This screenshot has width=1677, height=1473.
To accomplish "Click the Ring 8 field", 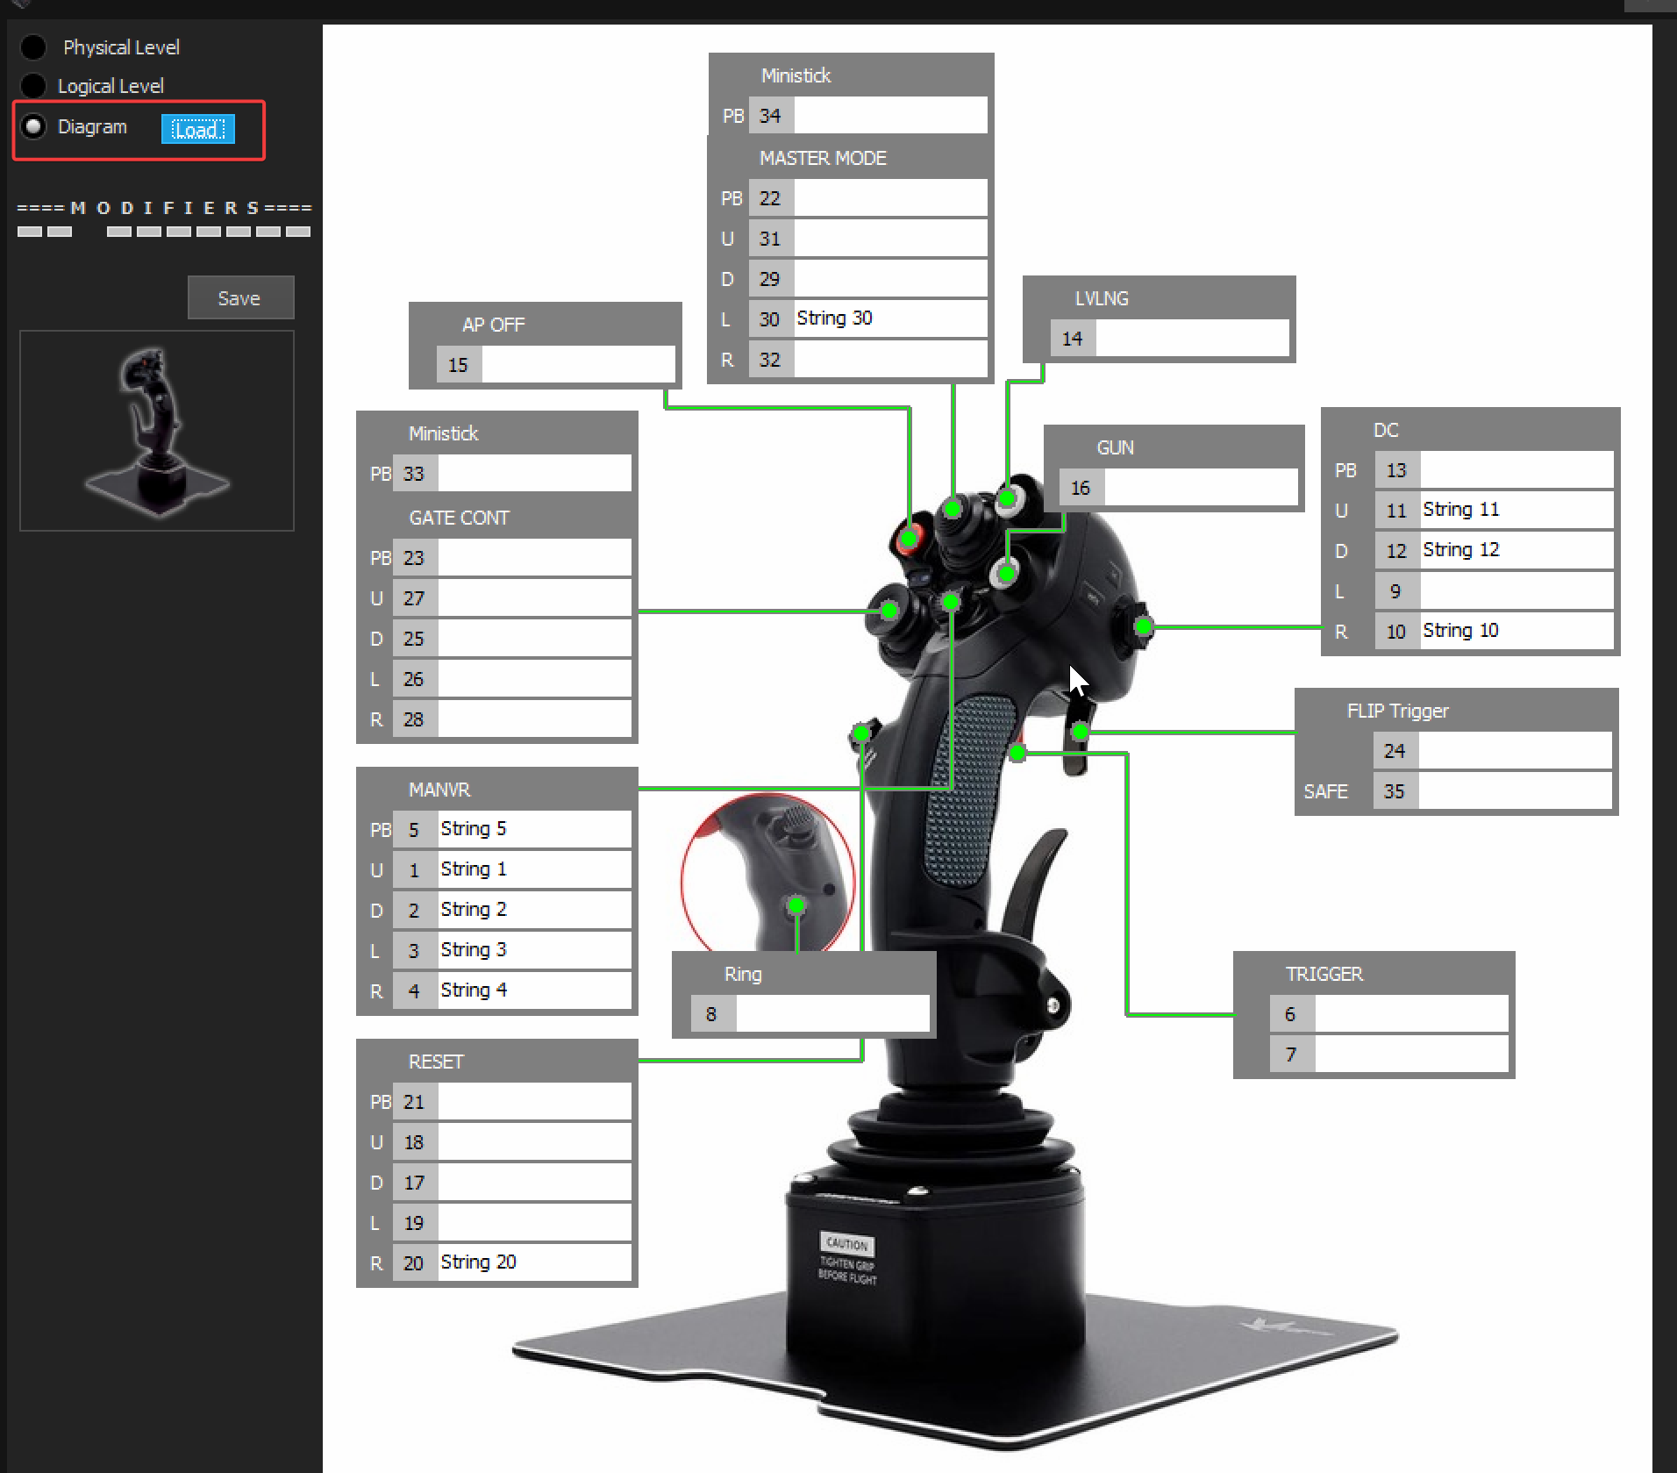I will pos(832,1013).
